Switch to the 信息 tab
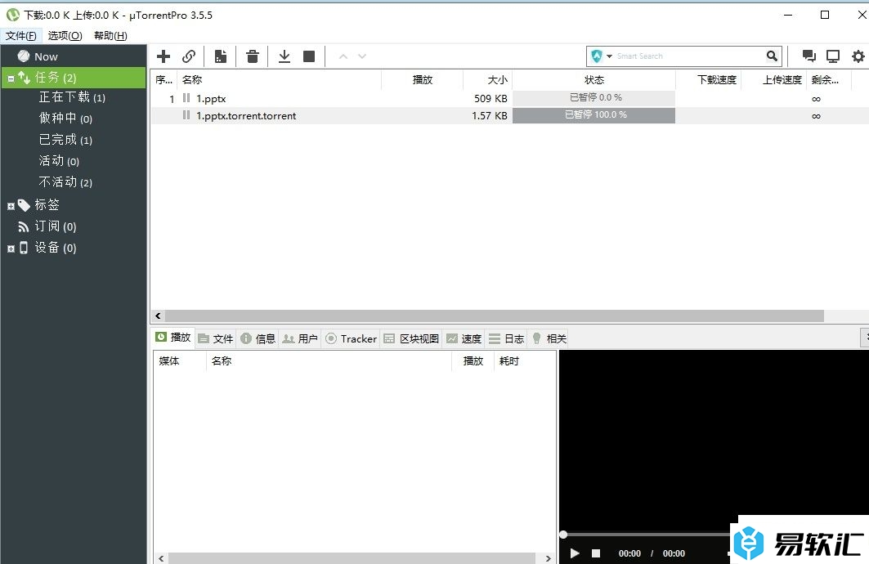This screenshot has width=869, height=564. pyautogui.click(x=258, y=338)
